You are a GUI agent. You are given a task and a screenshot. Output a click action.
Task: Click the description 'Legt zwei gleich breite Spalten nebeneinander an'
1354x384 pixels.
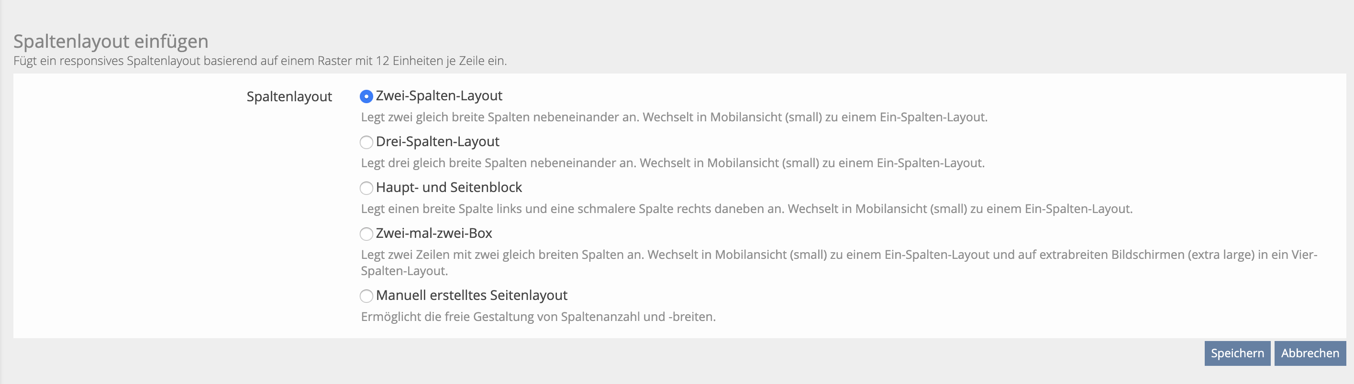coord(674,117)
